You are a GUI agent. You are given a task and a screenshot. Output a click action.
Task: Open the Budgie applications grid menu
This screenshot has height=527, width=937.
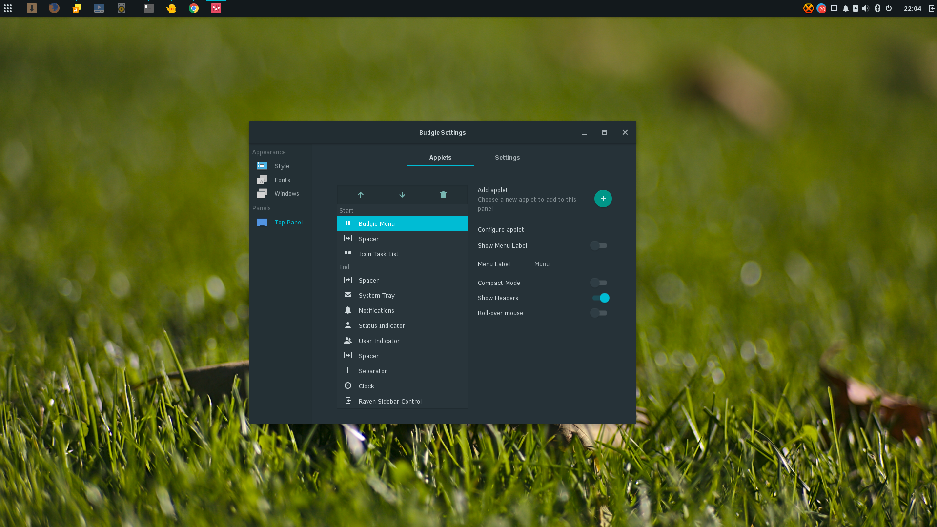(x=8, y=8)
